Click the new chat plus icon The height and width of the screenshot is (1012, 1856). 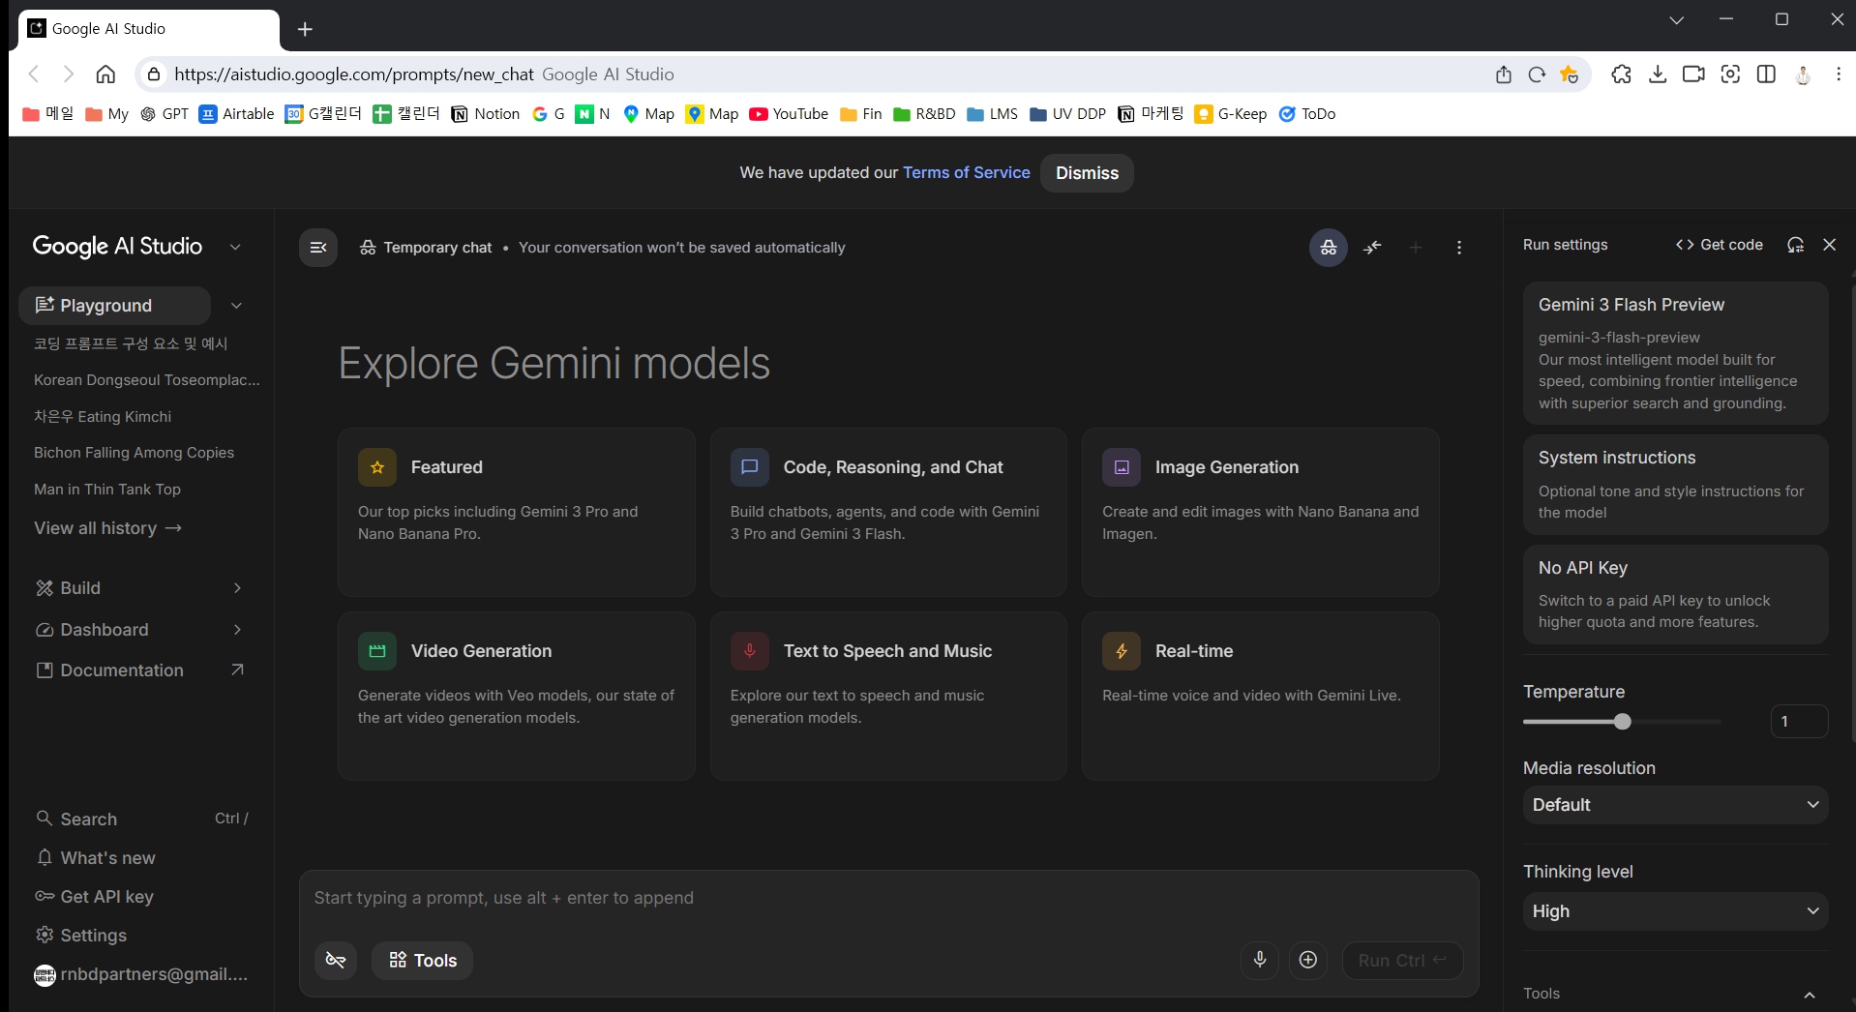pos(1416,248)
